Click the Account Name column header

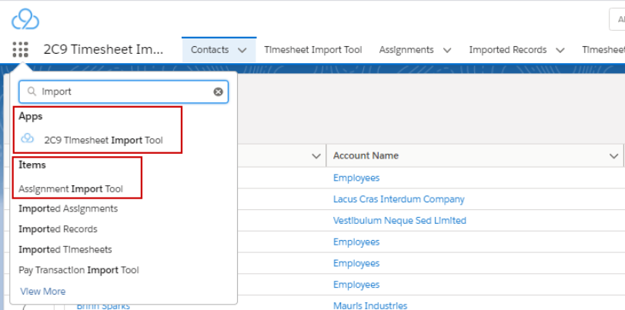click(x=366, y=155)
